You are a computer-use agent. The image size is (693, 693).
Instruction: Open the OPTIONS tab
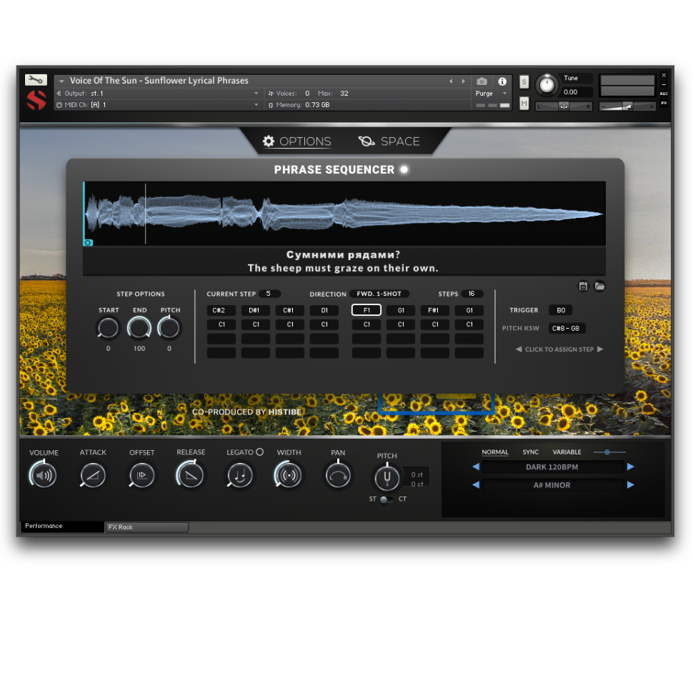(297, 141)
